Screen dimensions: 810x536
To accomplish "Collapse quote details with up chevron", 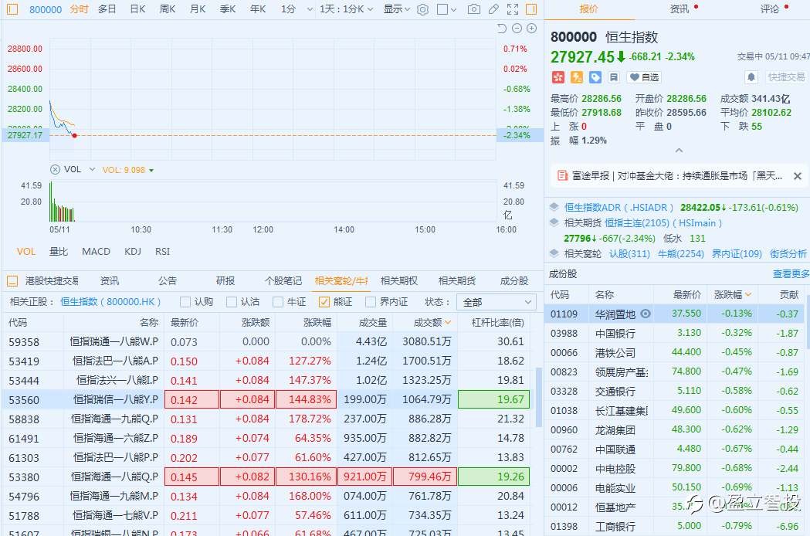I will [x=679, y=151].
